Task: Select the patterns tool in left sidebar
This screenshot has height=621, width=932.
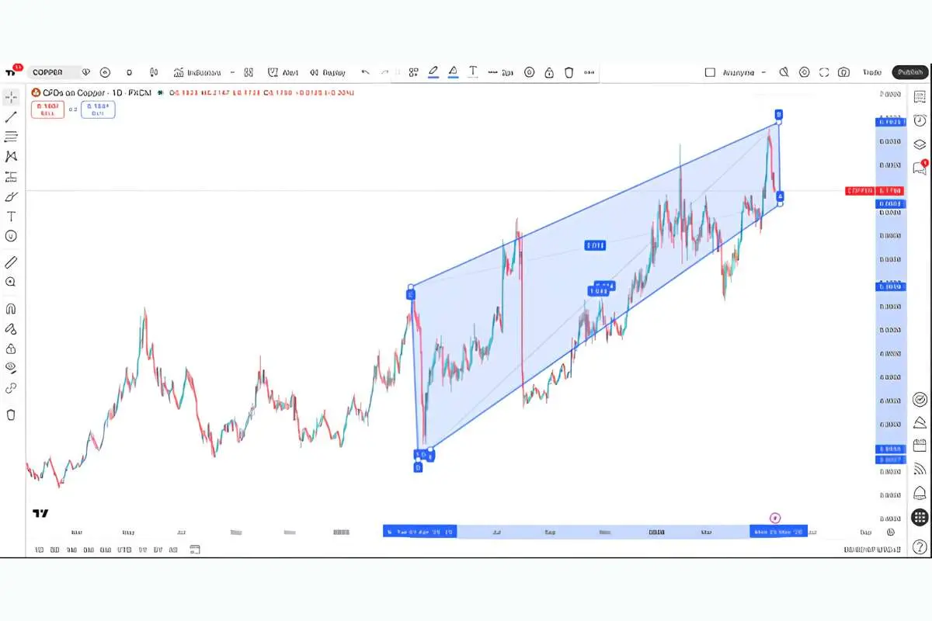Action: (11, 156)
